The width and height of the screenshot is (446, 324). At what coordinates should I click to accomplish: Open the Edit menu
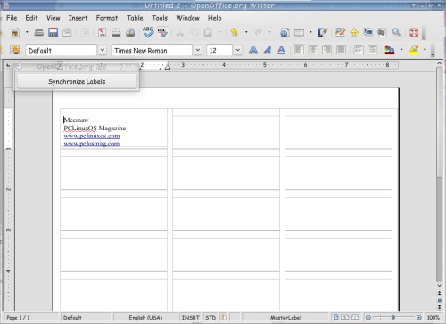pos(31,18)
